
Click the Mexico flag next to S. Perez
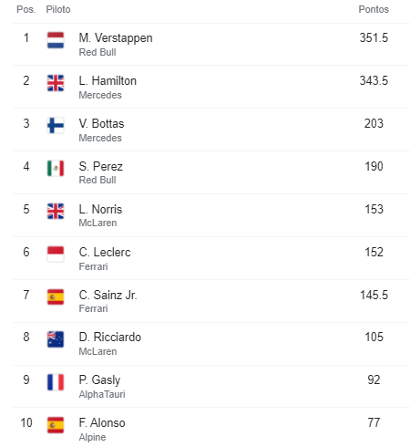[56, 169]
